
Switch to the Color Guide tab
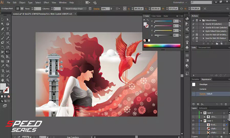[x=156, y=16]
